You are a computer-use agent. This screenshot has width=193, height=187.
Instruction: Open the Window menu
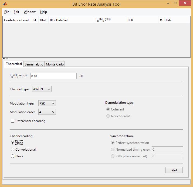coord(30,12)
